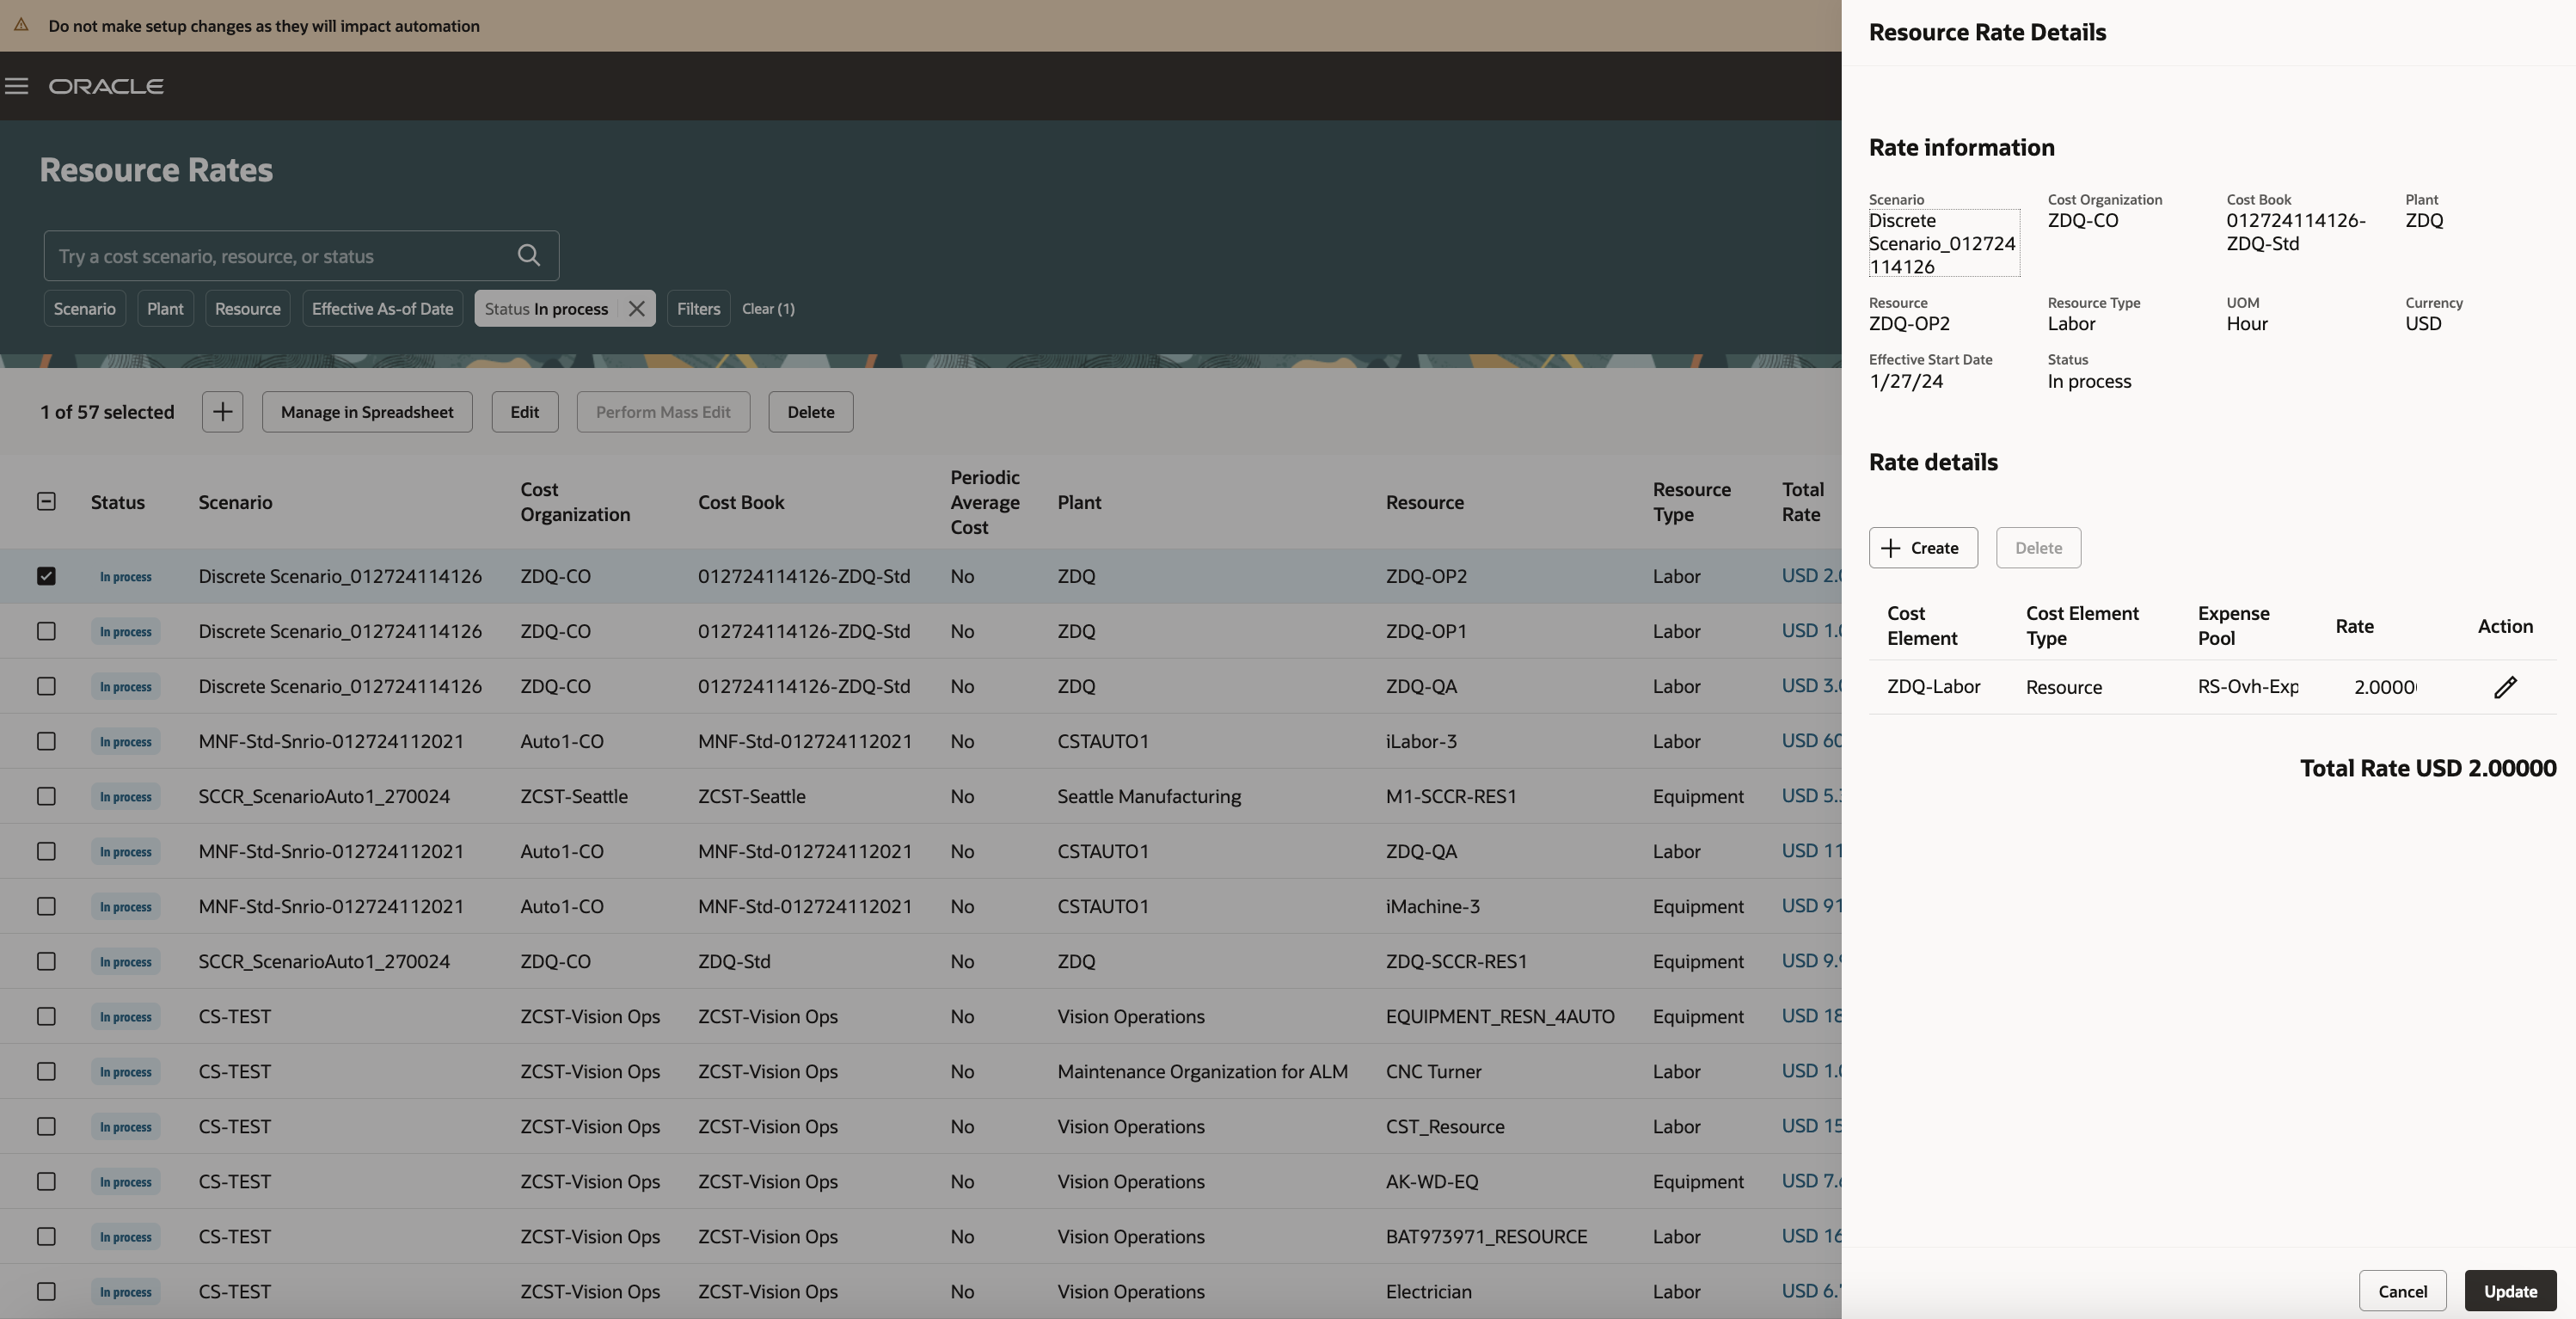Click the search magnifier icon
Viewport: 2576px width, 1319px height.
(529, 256)
